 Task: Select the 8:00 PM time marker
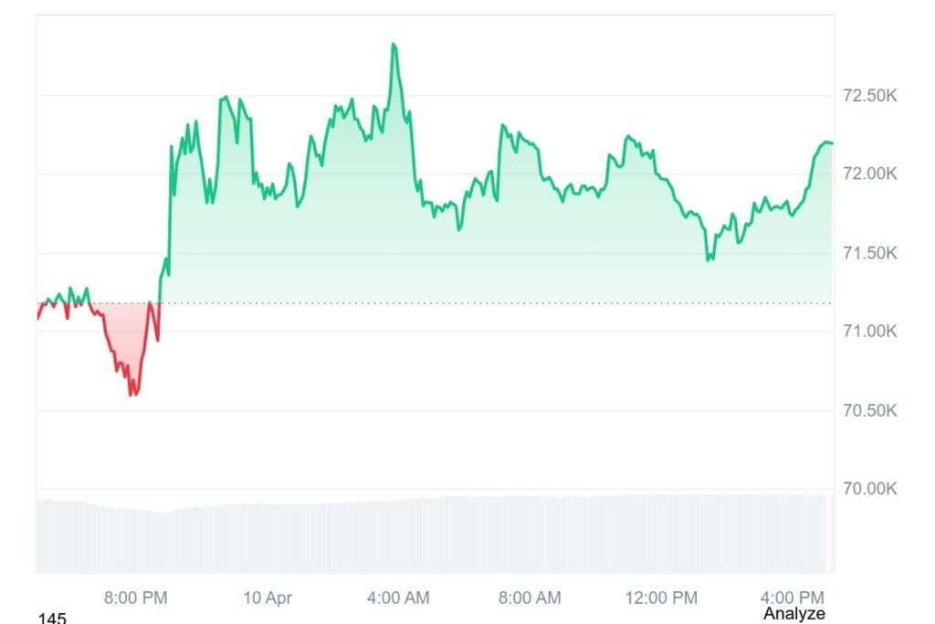(x=136, y=598)
